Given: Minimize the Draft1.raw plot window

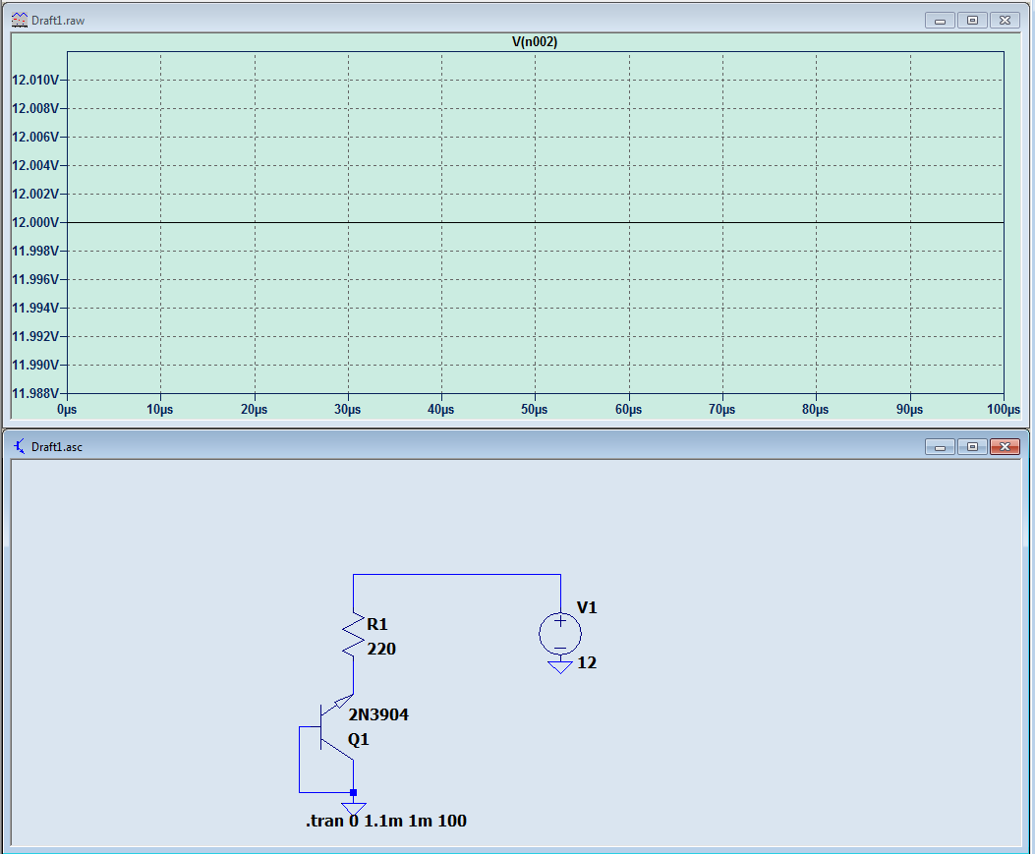Looking at the screenshot, I should coord(940,21).
